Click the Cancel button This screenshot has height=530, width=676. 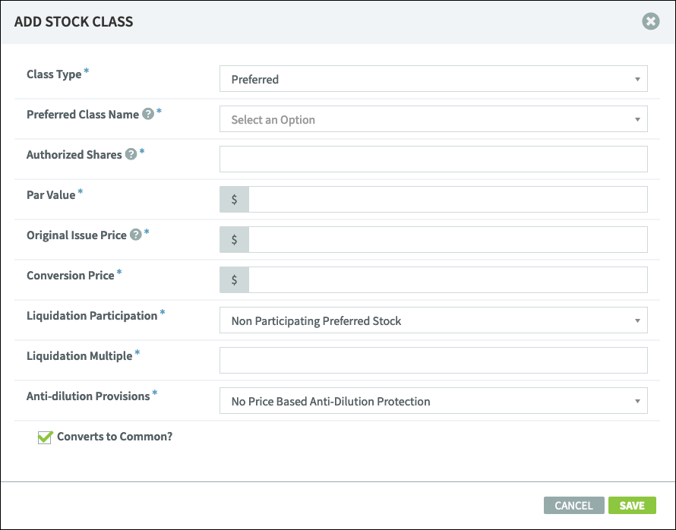tap(573, 506)
